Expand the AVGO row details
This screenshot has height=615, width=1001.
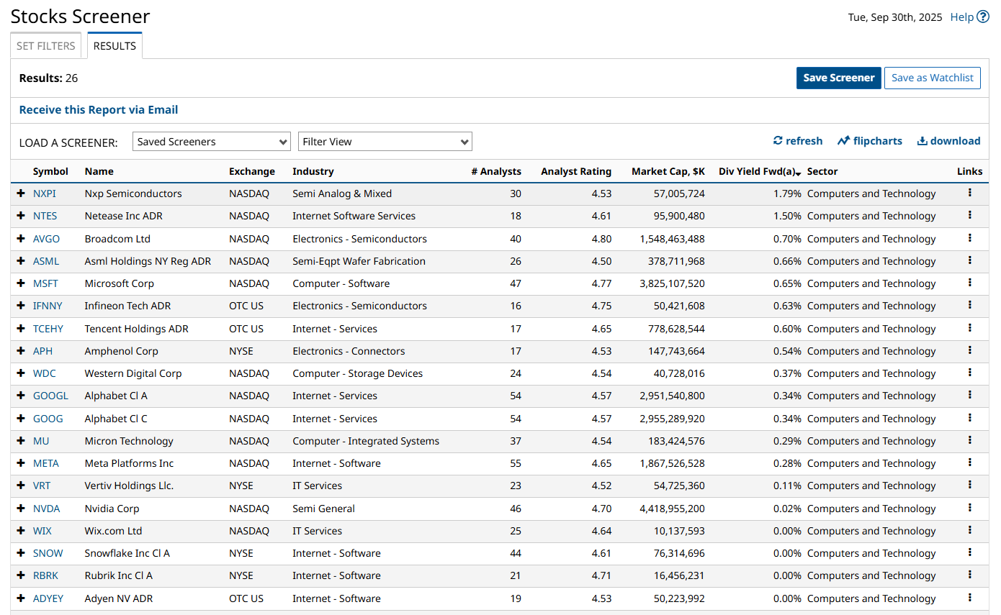pyautogui.click(x=21, y=239)
